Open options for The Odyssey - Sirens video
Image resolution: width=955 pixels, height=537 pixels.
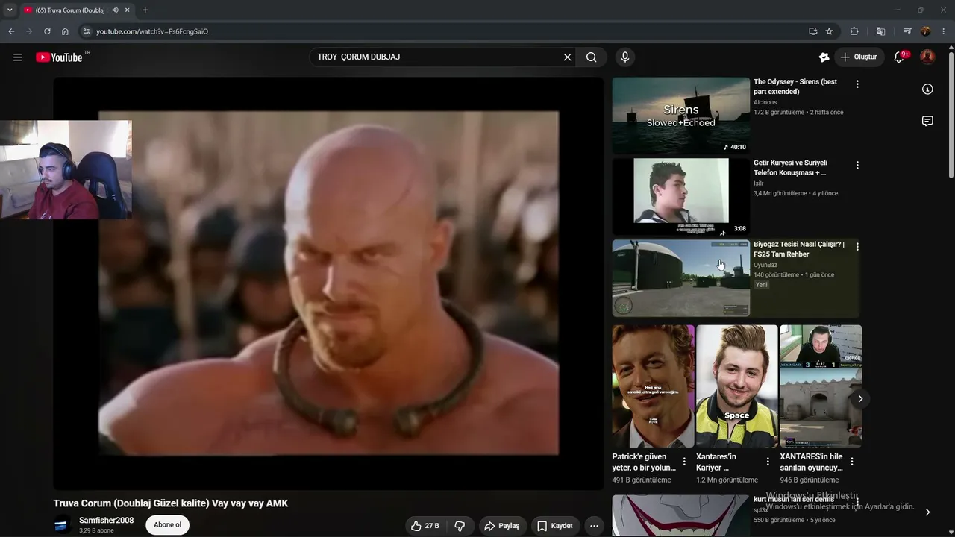857,84
